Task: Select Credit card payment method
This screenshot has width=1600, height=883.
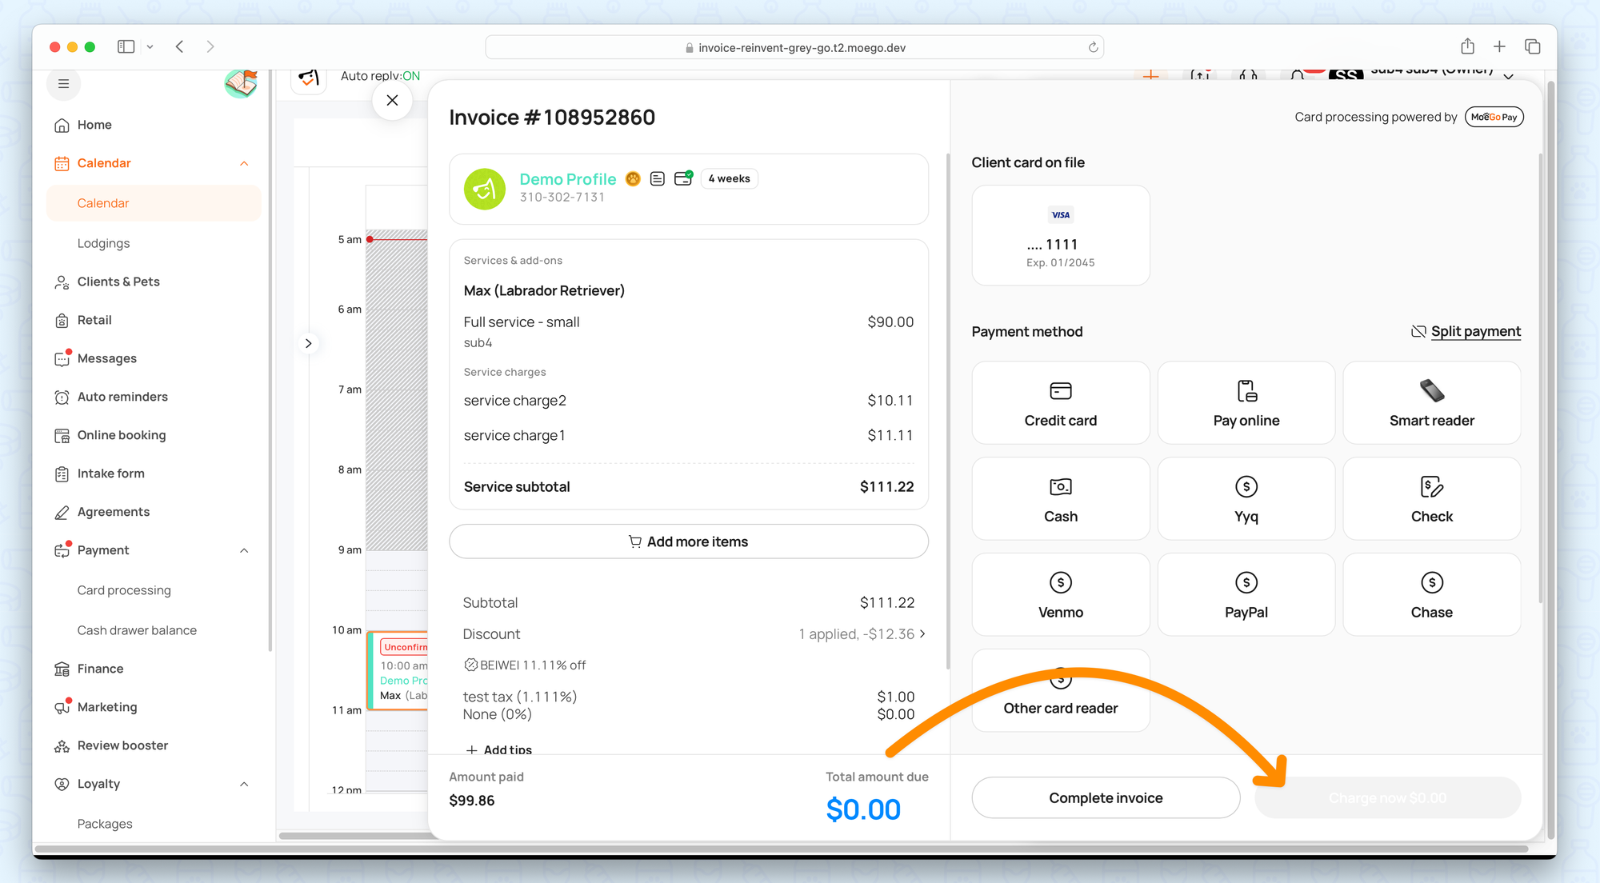Action: coord(1060,403)
